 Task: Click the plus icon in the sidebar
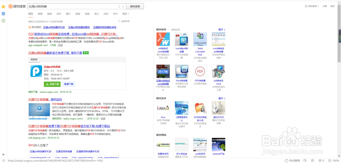3,154
